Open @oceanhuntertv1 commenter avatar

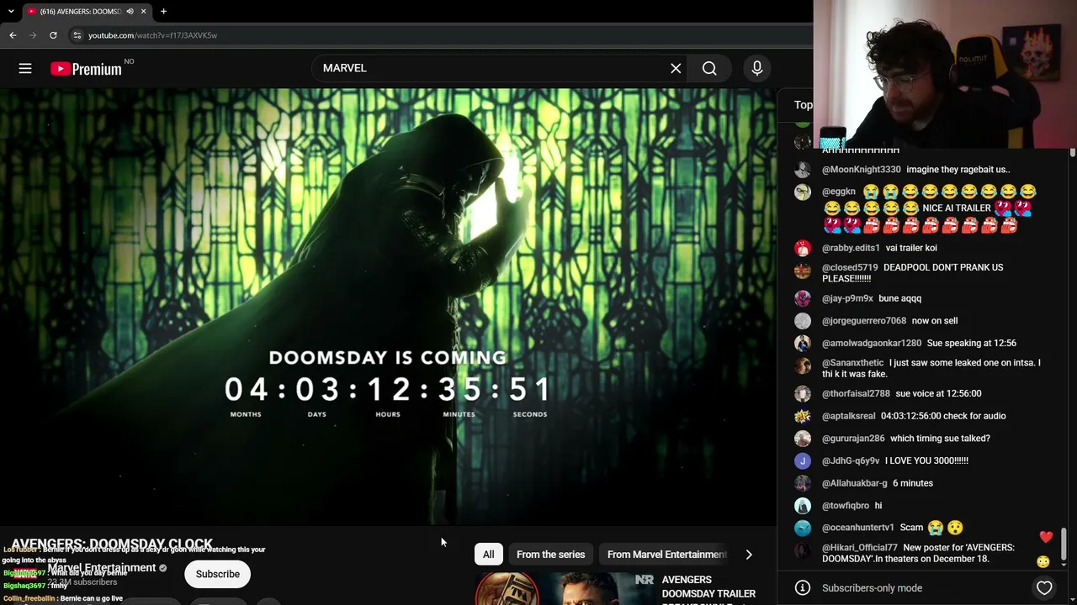pyautogui.click(x=803, y=528)
